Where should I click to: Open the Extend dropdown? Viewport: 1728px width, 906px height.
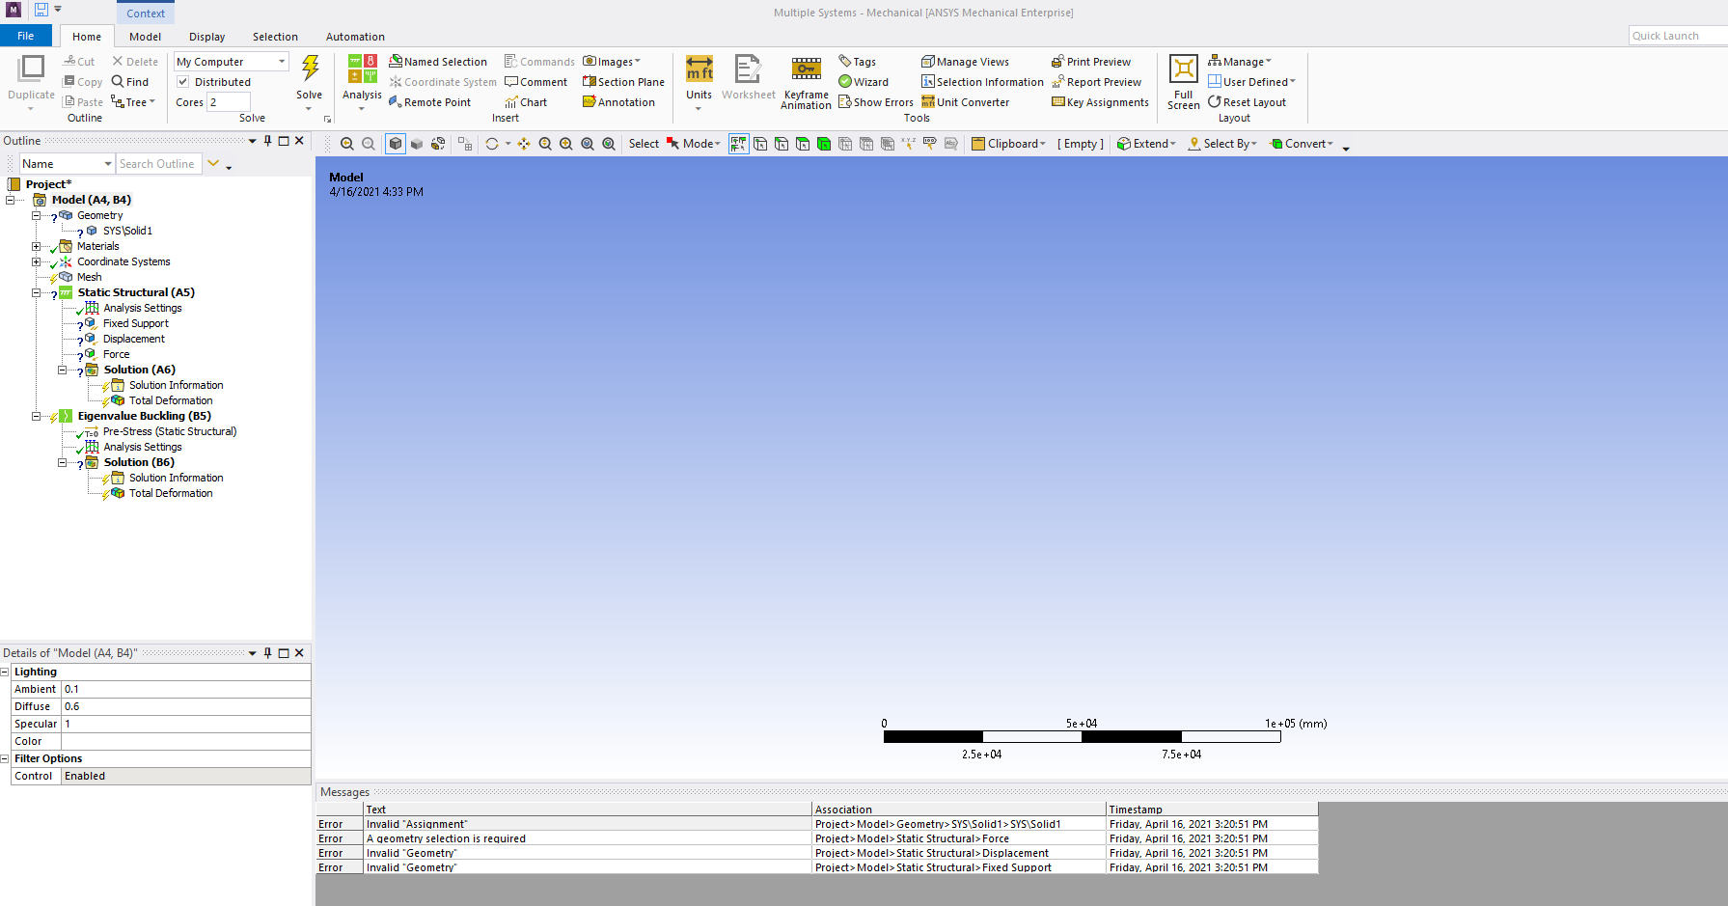pos(1147,144)
